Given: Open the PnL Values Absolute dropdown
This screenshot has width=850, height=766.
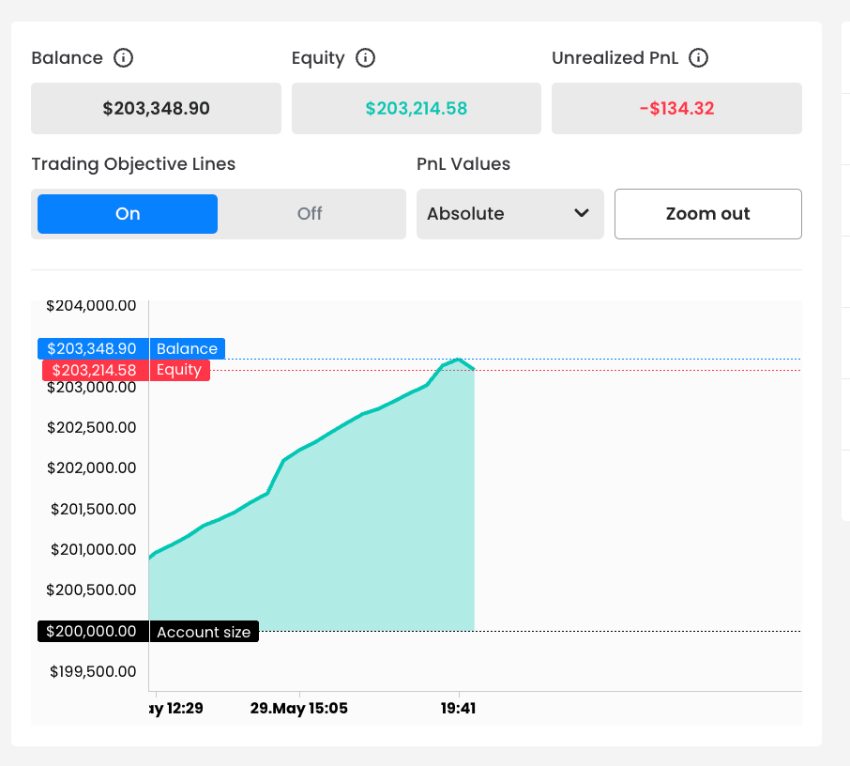Looking at the screenshot, I should click(x=509, y=214).
